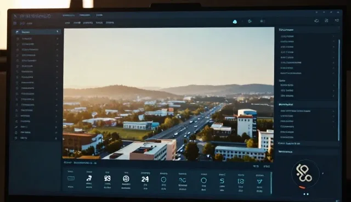Screen dimensions: 351x202
Task: Click the thin vertical scrollbar beside the bottom toolbar
Action: point(271,183)
